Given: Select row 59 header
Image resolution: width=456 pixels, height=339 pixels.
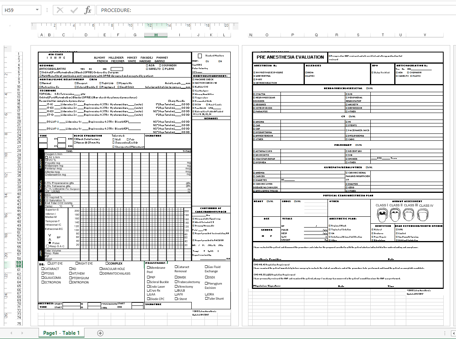Looking at the screenshot, I should tap(19, 262).
